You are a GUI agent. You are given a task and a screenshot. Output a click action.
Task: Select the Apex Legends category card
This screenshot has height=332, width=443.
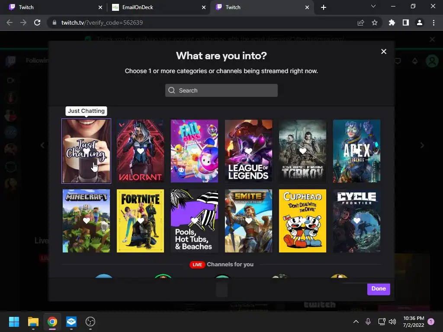[356, 151]
